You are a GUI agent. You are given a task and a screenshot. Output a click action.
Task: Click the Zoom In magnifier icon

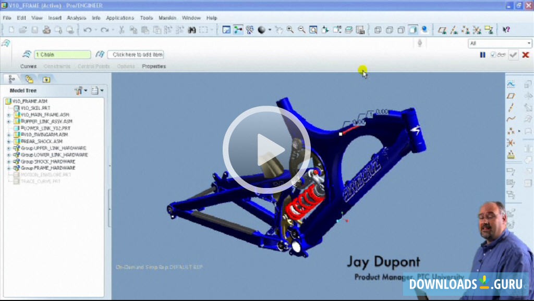290,30
